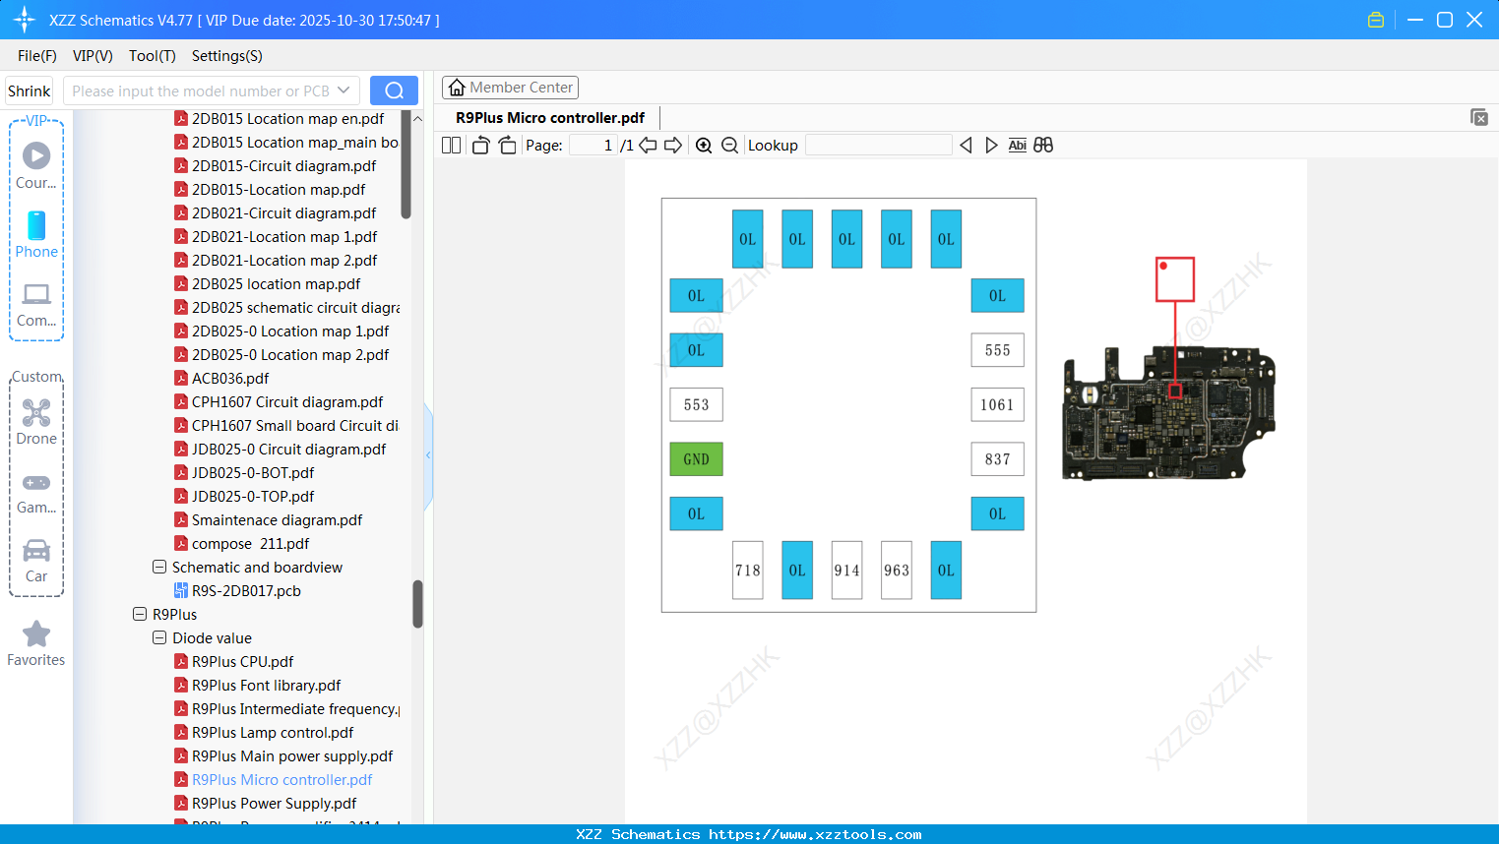Click the file tree scrollbar thumb
1499x844 pixels.
pyautogui.click(x=417, y=604)
